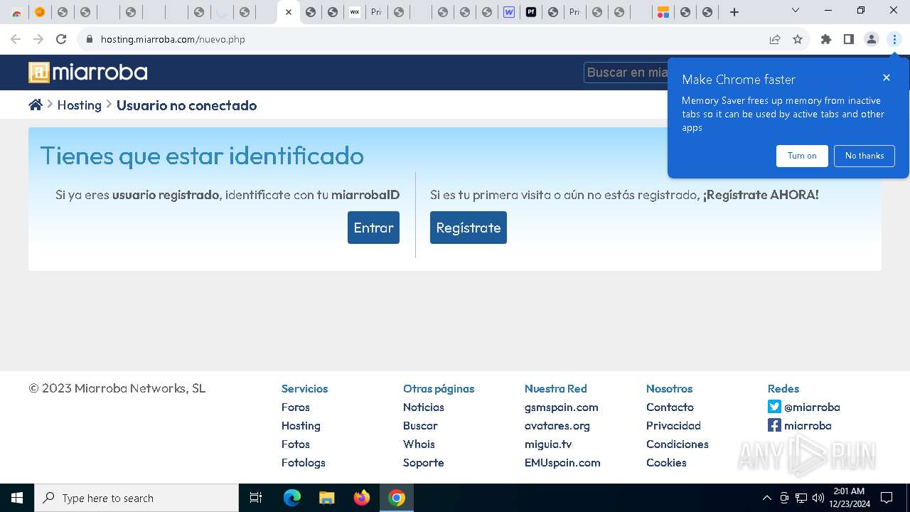Screen dimensions: 910x512
Task: Open Task View on the taskbar
Action: [256, 498]
